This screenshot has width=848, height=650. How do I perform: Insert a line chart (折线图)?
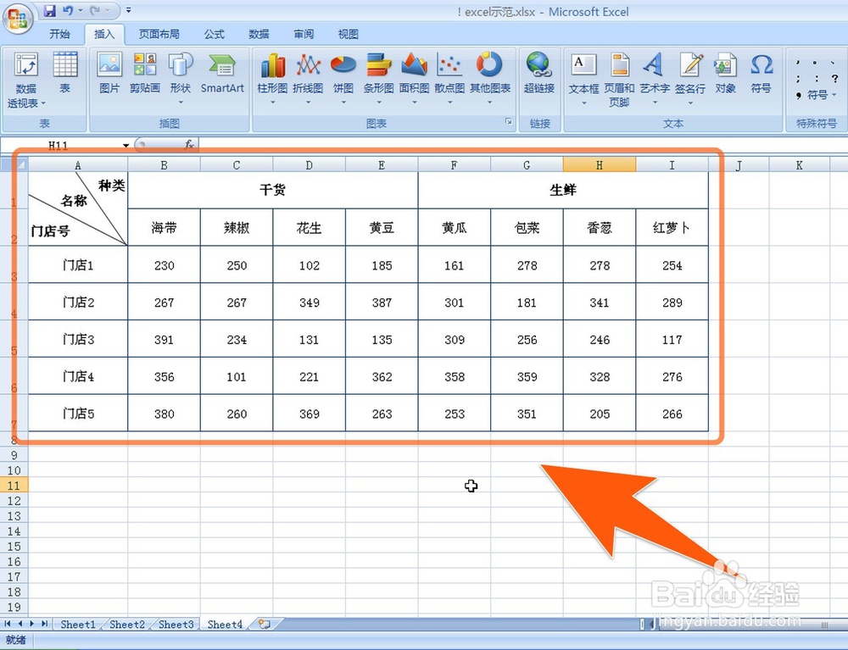308,78
